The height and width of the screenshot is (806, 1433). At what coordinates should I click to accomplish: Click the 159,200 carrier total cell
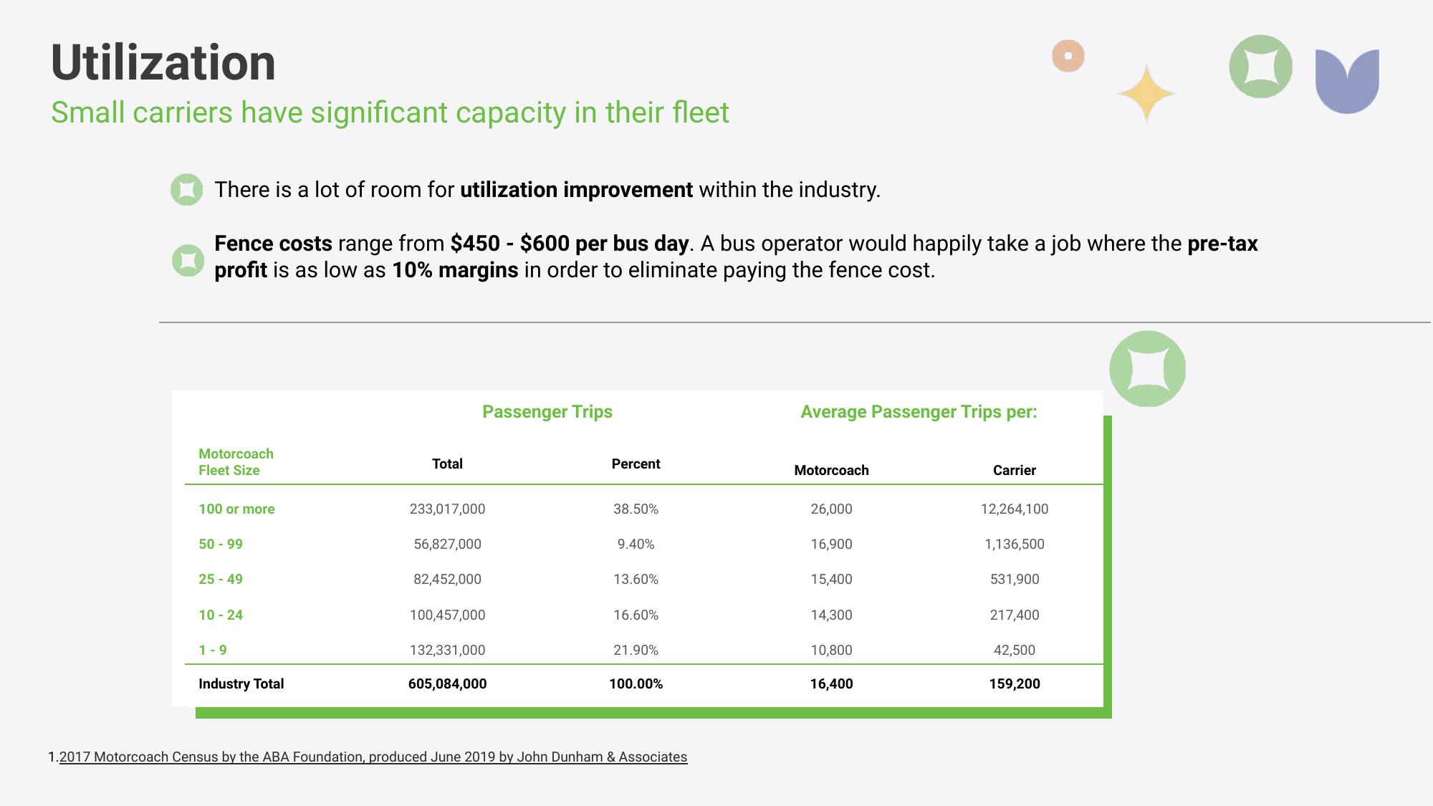1015,683
